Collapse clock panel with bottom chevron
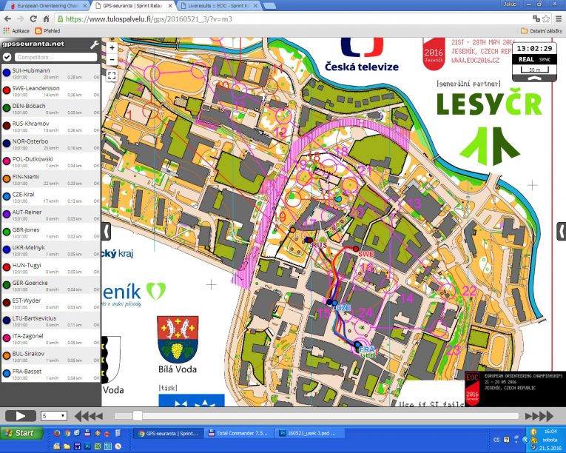 (534, 78)
